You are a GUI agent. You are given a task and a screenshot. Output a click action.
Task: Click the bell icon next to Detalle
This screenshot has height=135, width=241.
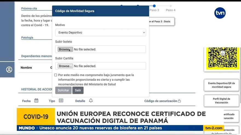coord(91,101)
